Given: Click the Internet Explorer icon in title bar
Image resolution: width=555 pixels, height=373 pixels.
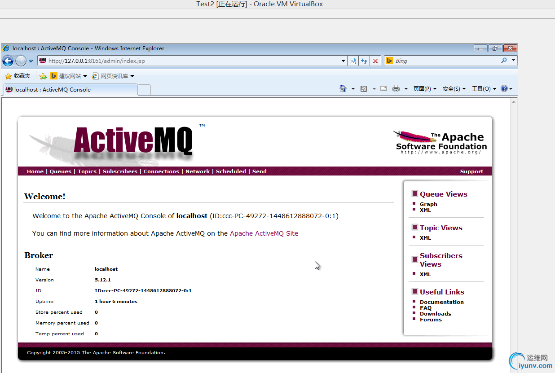Looking at the screenshot, I should tap(6, 48).
